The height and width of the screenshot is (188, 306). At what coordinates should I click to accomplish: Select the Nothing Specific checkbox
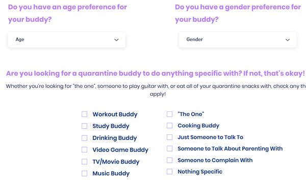[x=170, y=172]
